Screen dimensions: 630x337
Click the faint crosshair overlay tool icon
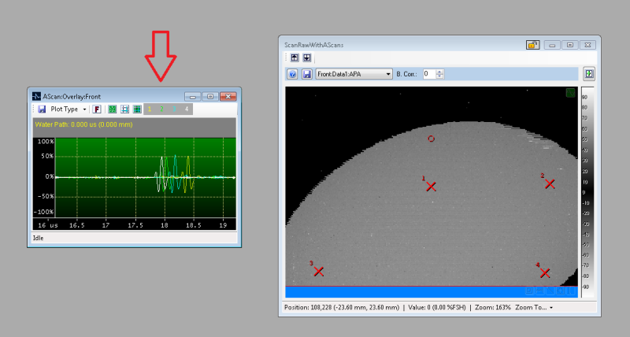(x=560, y=291)
